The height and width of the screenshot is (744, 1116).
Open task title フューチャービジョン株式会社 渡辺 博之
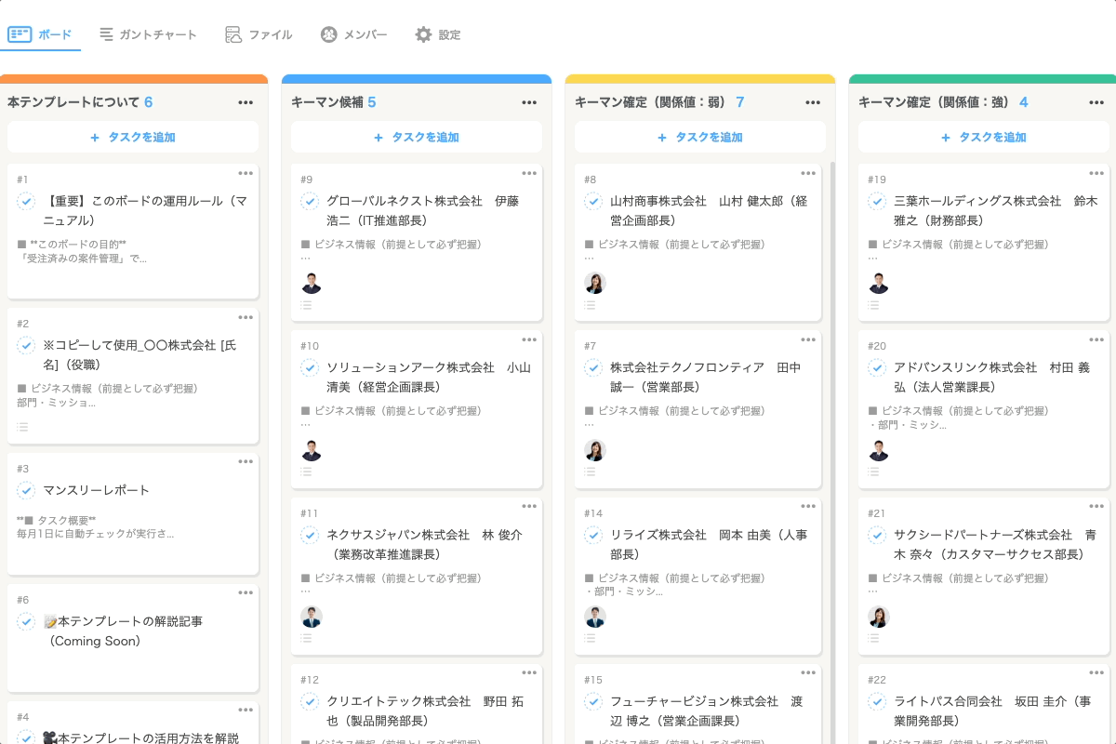[x=706, y=711]
